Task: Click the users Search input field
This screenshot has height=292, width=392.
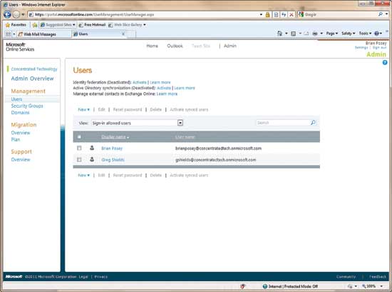Action: 283,123
